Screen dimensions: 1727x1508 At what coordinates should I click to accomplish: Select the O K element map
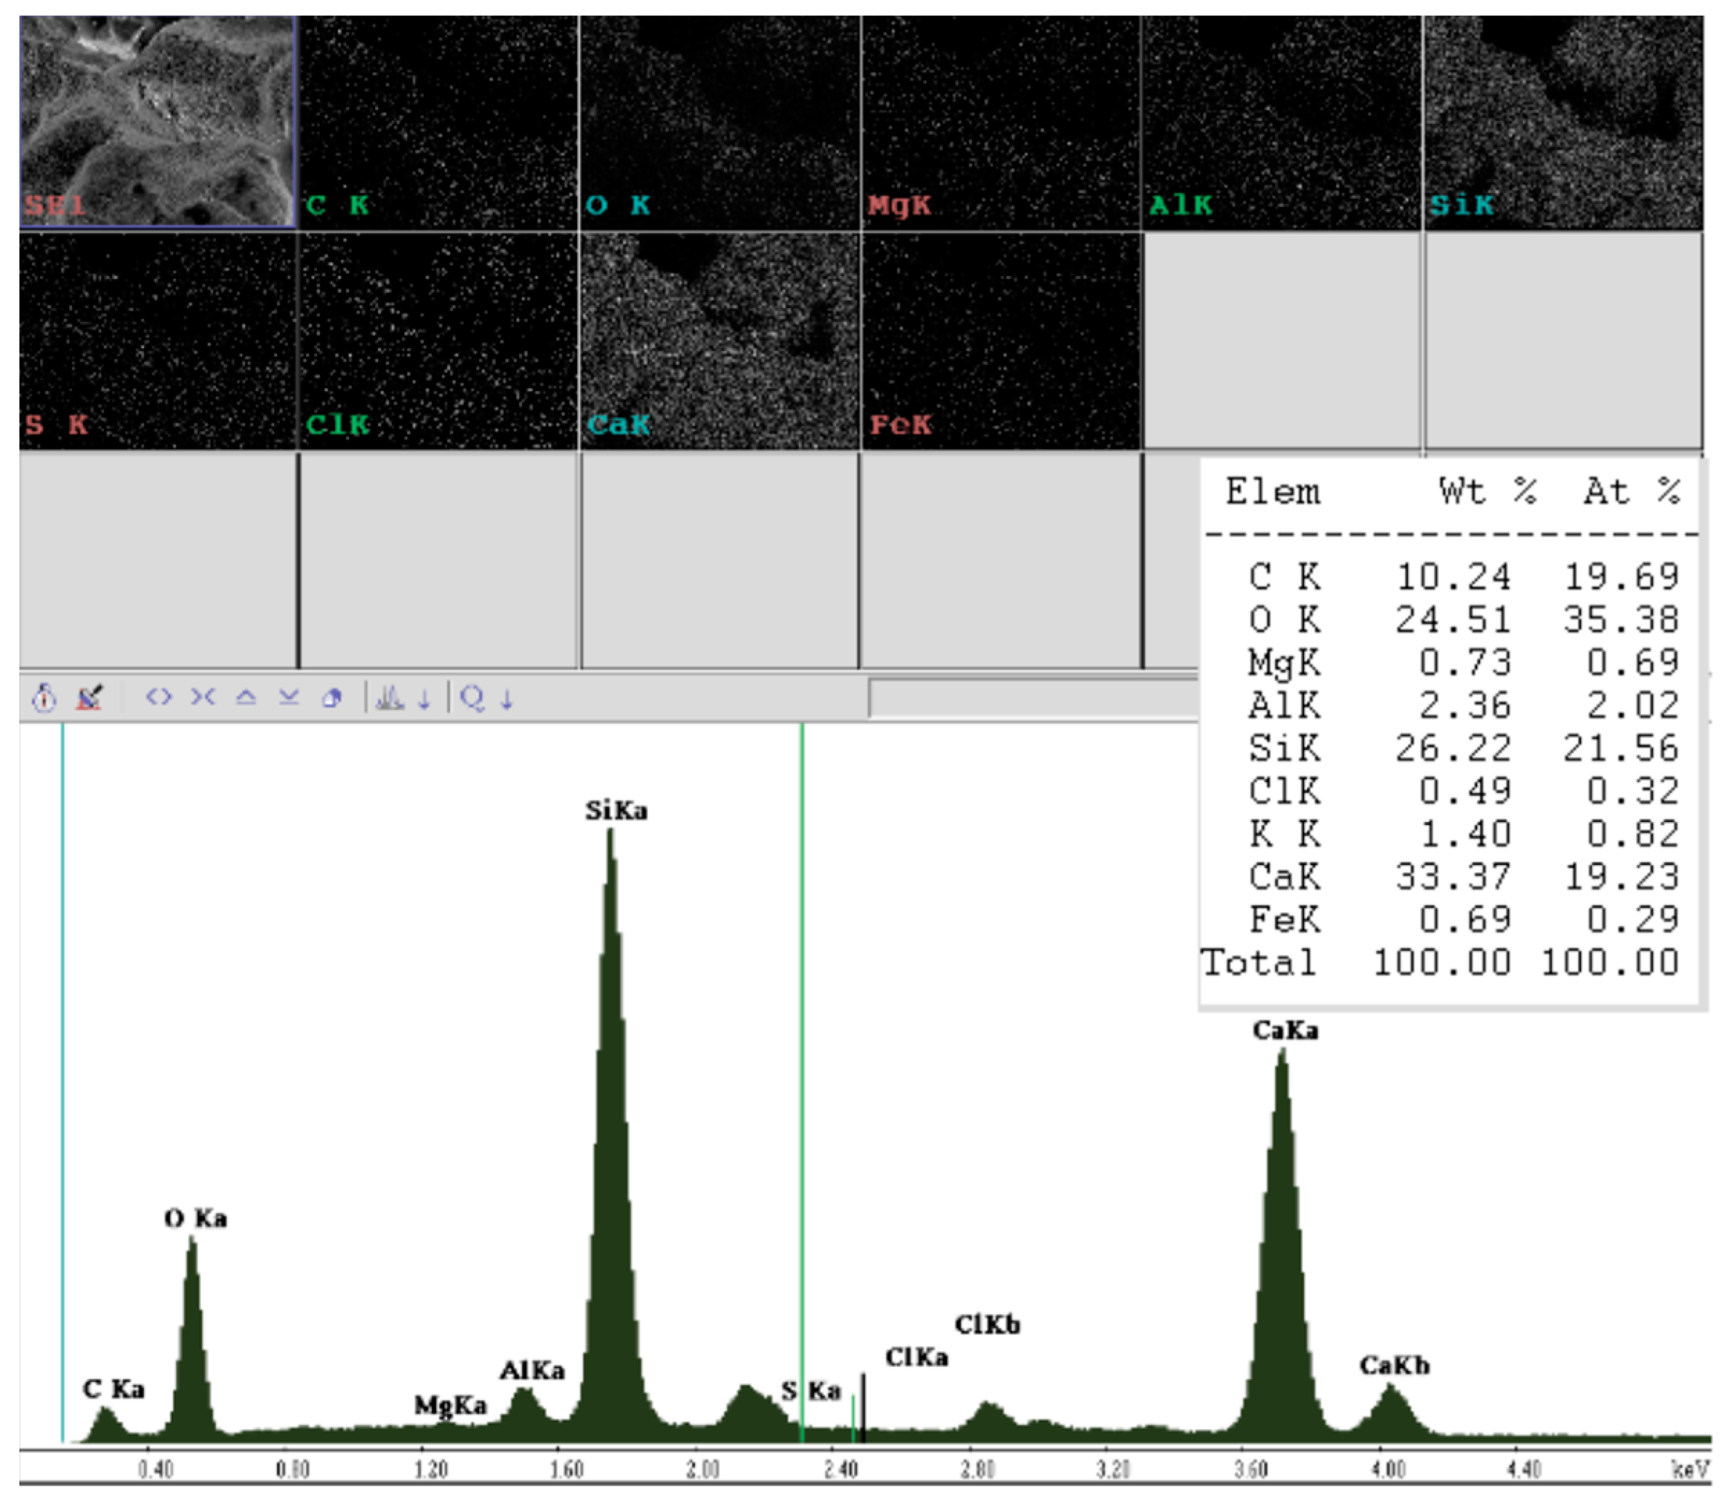point(720,122)
